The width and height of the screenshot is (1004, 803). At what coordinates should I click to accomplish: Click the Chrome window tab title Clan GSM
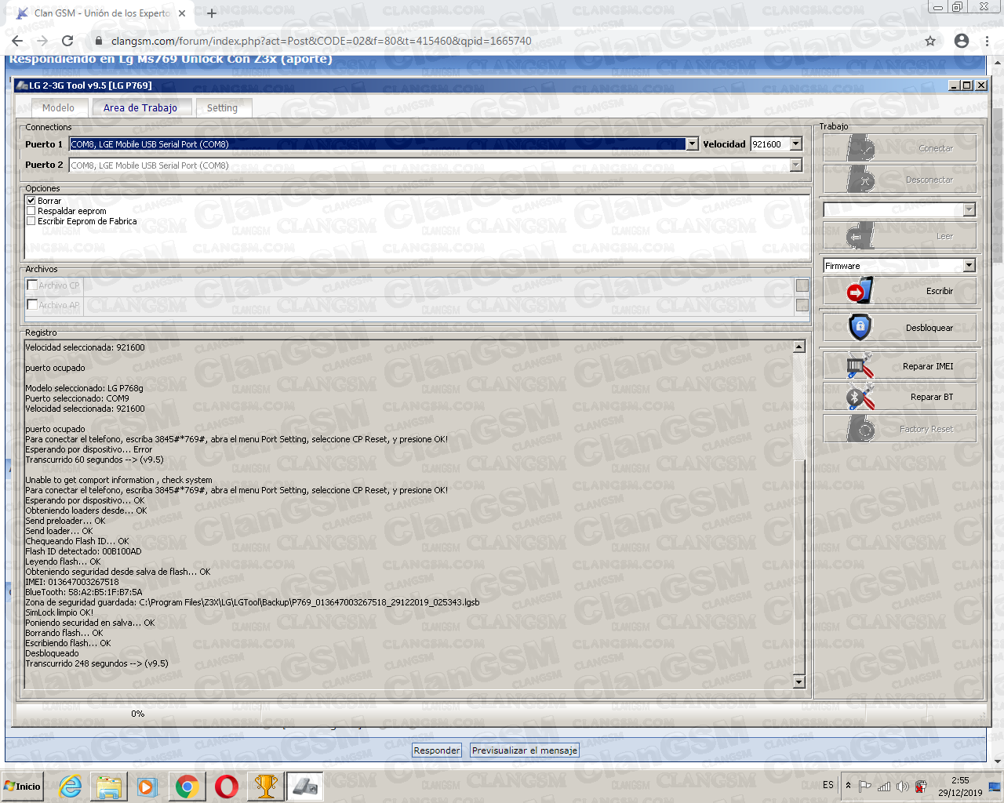click(101, 13)
